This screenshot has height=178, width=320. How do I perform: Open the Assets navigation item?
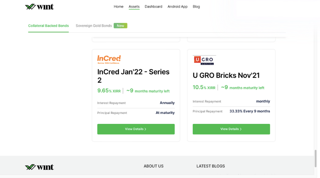point(134,6)
